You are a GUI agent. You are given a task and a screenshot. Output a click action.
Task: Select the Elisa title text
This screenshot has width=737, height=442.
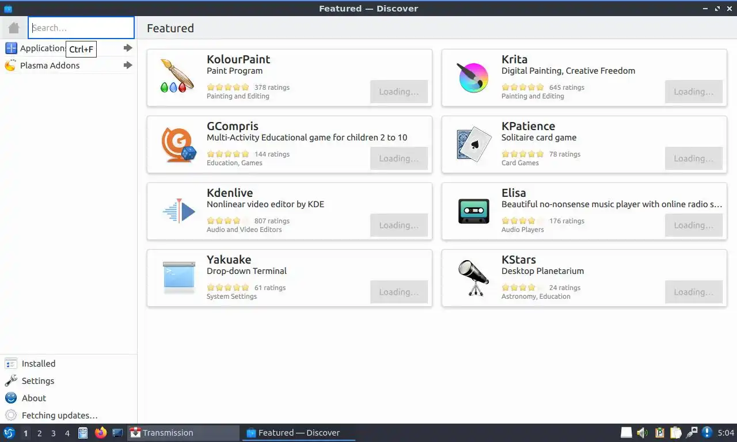(514, 193)
